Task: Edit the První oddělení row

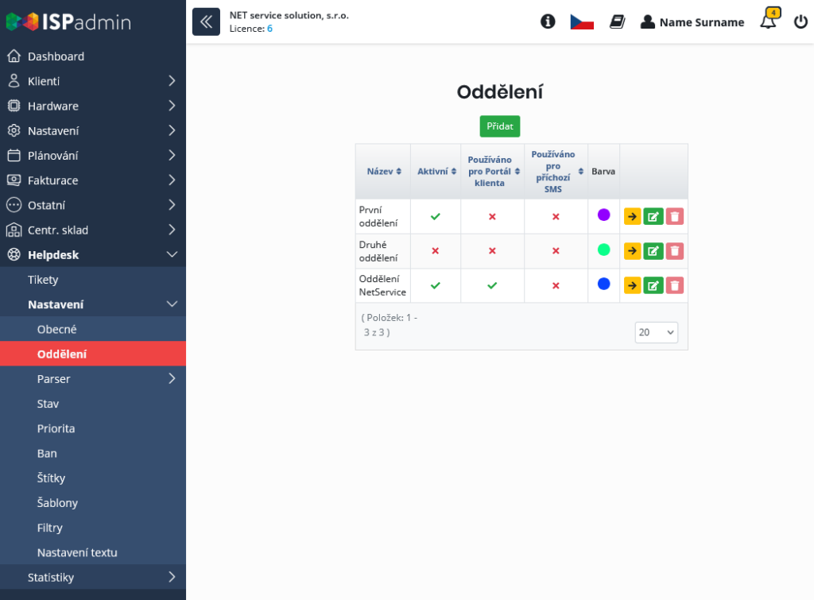Action: coord(653,216)
